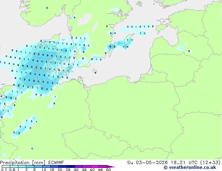The width and height of the screenshot is (222, 171).
Task: Click the '(12+33)' forecast run text
Action: 210,163
